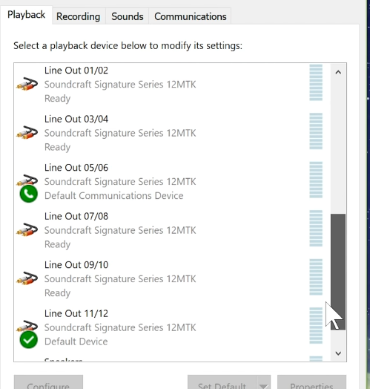Click the green phone icon on Line Out 05/06
The image size is (370, 389).
[29, 194]
